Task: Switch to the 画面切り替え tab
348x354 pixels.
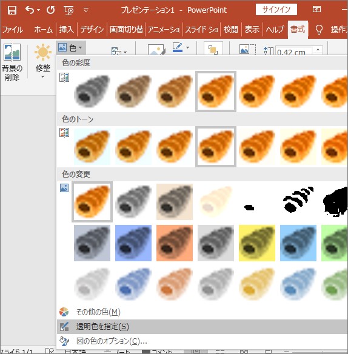Action: pos(126,29)
